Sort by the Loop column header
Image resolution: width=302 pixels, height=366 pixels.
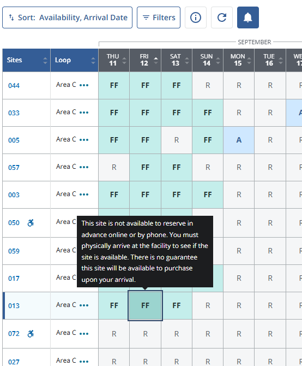[74, 60]
